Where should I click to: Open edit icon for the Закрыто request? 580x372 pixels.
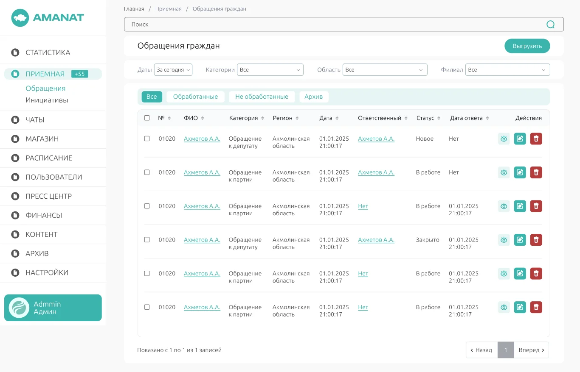point(520,240)
